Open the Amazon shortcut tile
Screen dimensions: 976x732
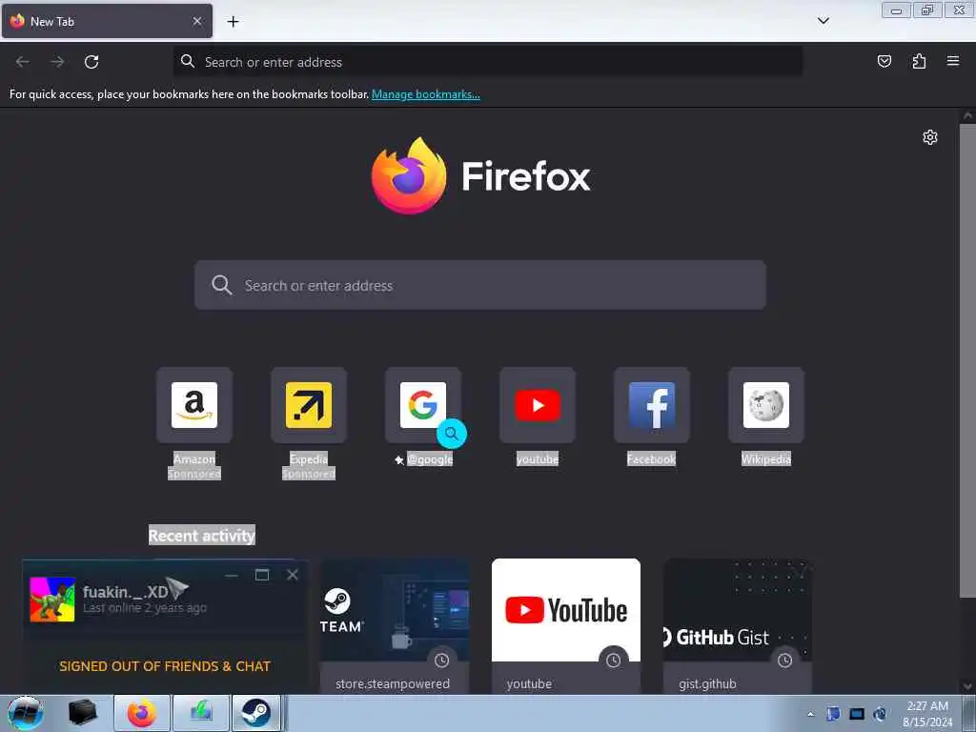click(194, 405)
